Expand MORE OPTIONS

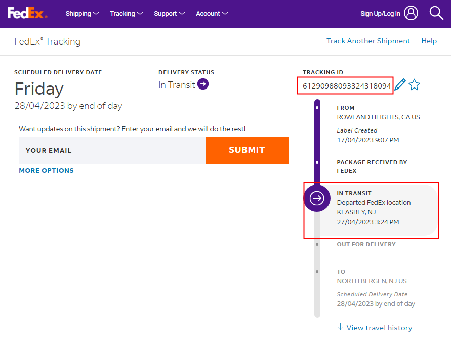46,171
